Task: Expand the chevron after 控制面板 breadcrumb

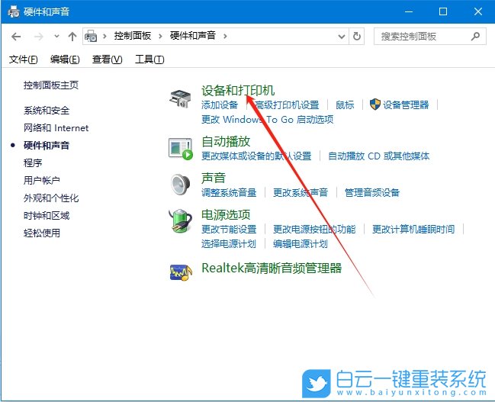Action: 160,37
